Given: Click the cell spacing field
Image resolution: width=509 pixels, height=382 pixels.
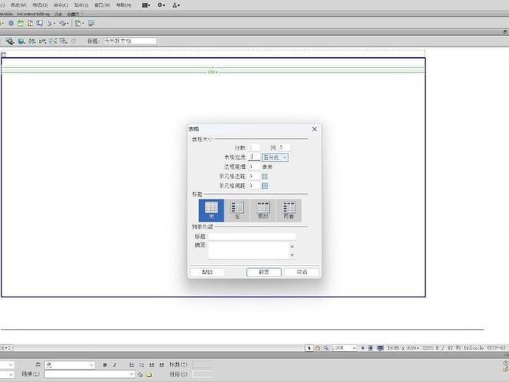Looking at the screenshot, I should point(254,186).
